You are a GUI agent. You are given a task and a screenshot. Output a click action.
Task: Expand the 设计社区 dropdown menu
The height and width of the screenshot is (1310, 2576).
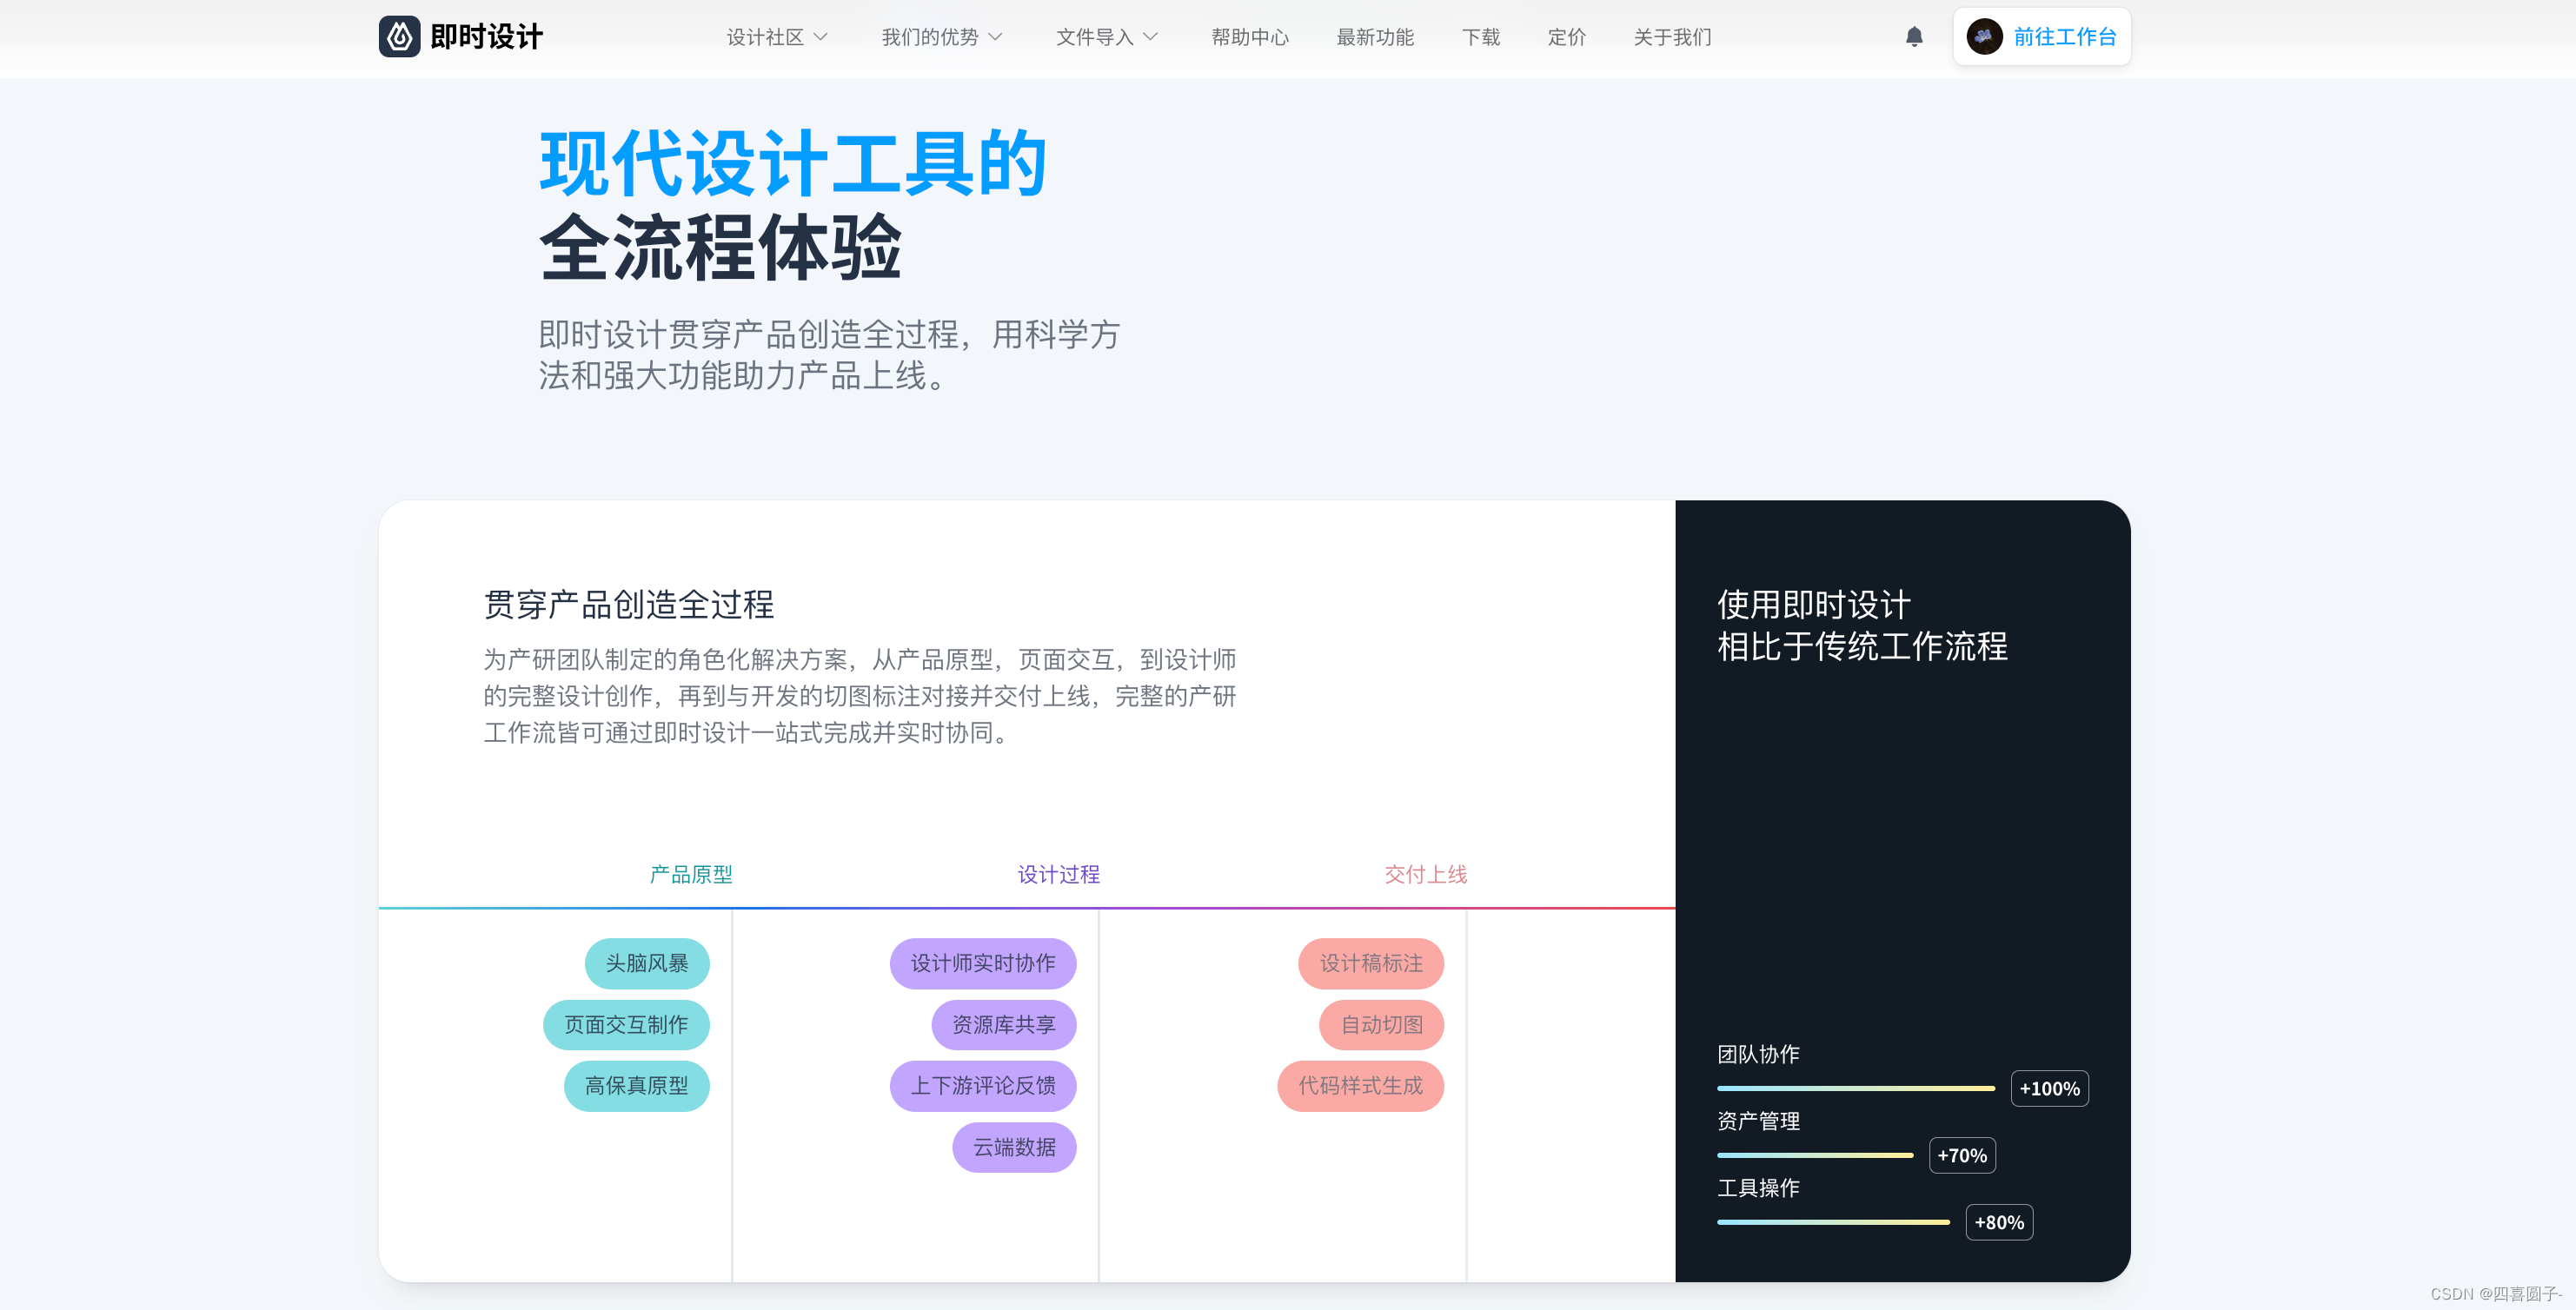point(777,37)
